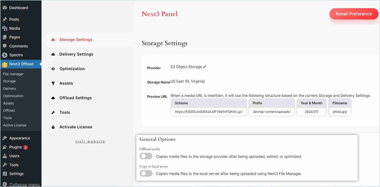Go to File manager submenu item
380x187 pixels.
(14, 74)
